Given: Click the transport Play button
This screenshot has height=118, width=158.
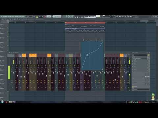Looking at the screenshot, I should 39,17.
